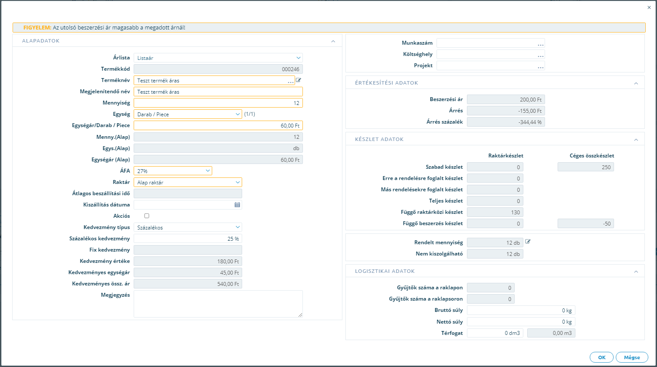This screenshot has height=367, width=657.
Task: Click the edit icon next to Terméknév
Action: 299,80
